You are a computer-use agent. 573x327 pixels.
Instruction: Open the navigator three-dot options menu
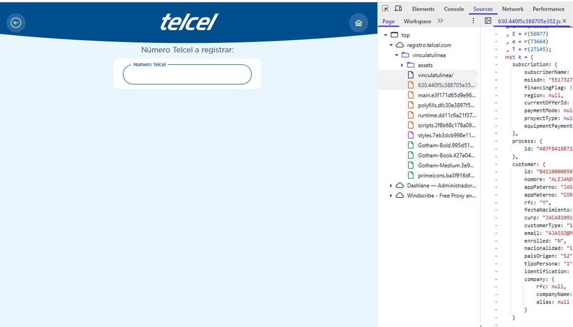click(x=473, y=21)
